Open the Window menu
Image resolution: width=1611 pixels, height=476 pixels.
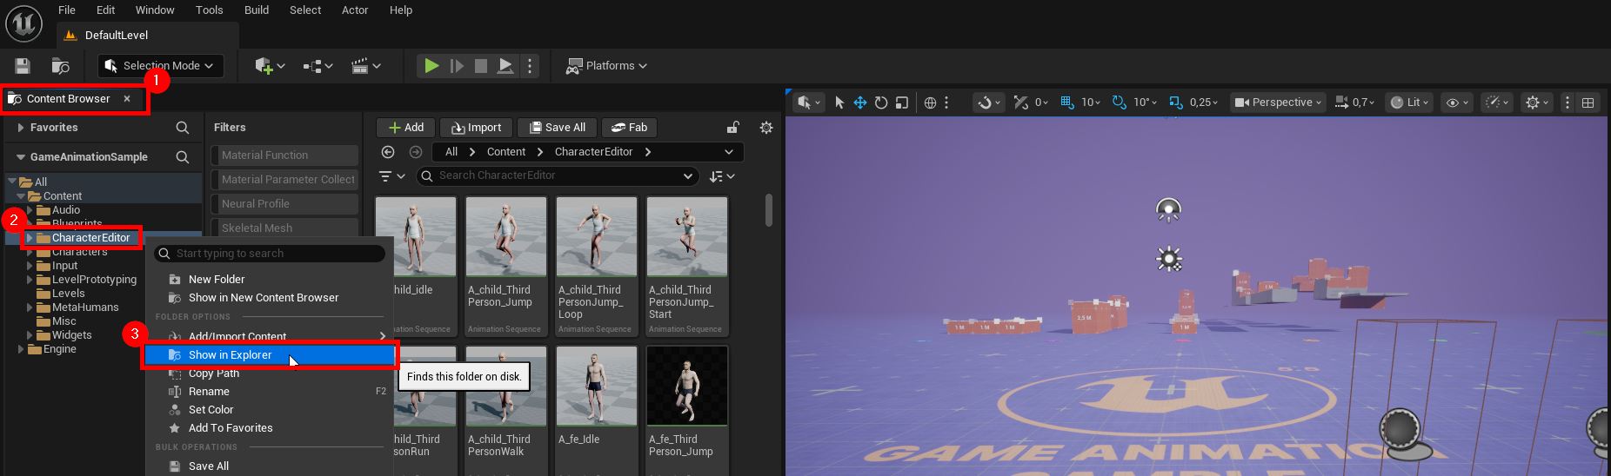(155, 10)
